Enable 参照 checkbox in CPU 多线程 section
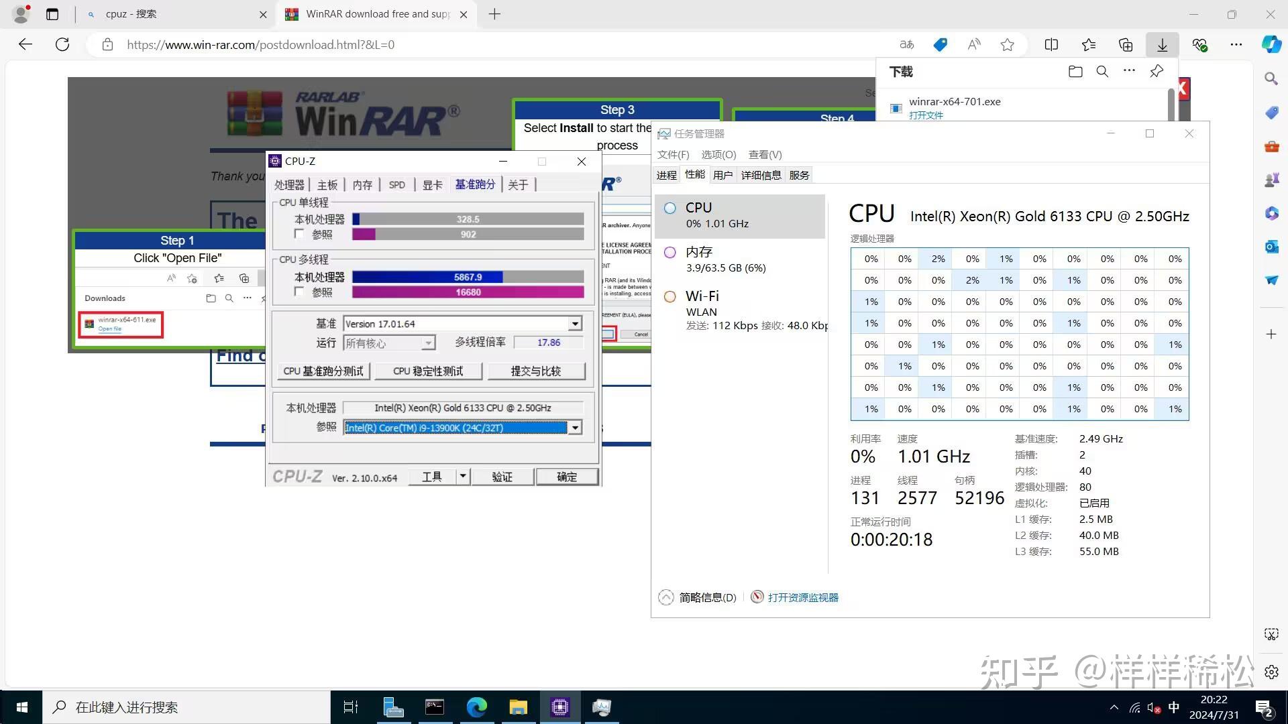This screenshot has width=1288, height=724. click(x=299, y=292)
